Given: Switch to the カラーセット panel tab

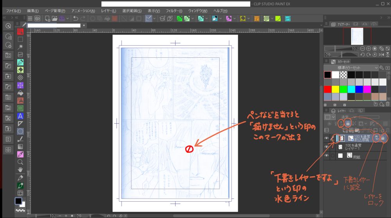Looking at the screenshot, I should pyautogui.click(x=341, y=61).
